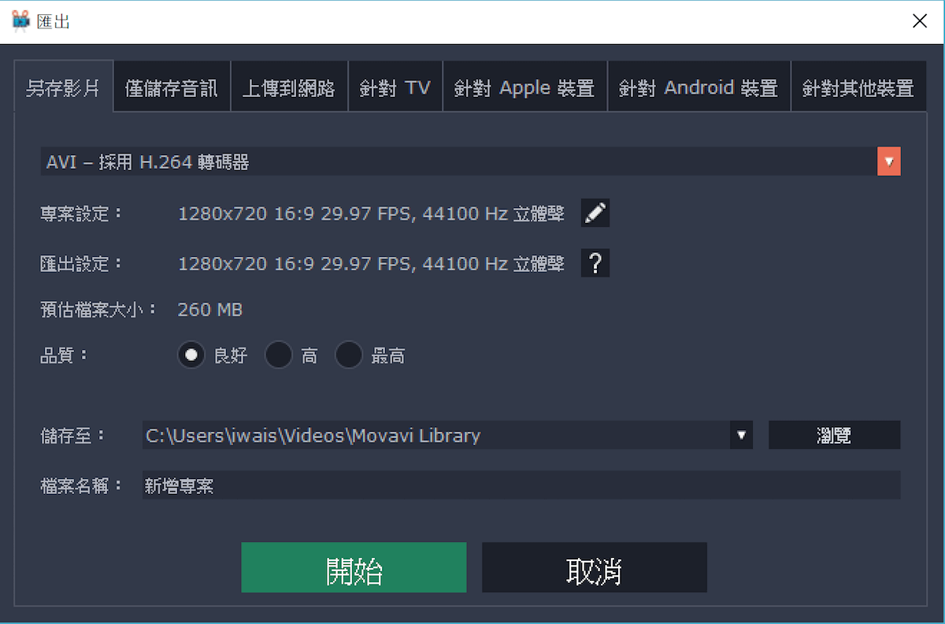Switch to the 僅儲存音訊 tab

172,87
